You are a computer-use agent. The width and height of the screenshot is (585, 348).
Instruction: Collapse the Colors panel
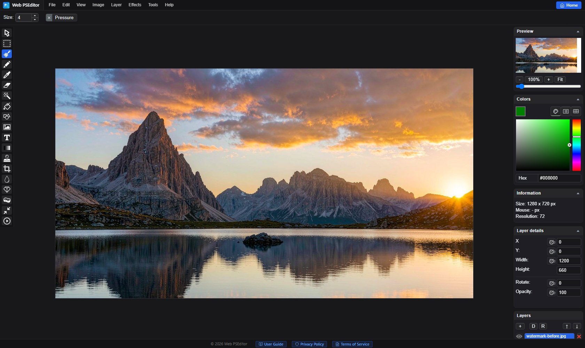click(x=578, y=99)
